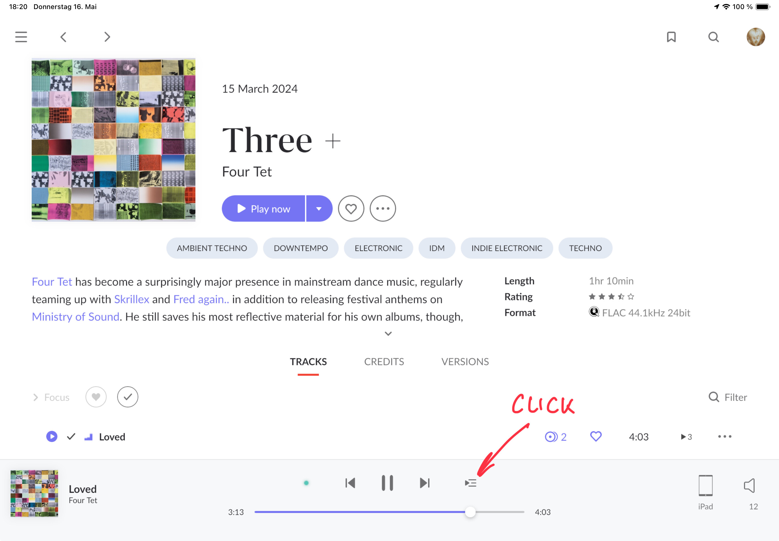Open the Four Tet artist name under title
Image resolution: width=779 pixels, height=541 pixels.
[x=247, y=172]
